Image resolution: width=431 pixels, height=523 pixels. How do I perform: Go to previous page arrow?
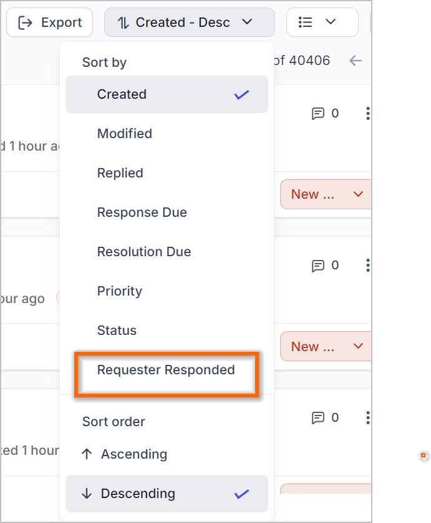(x=356, y=61)
